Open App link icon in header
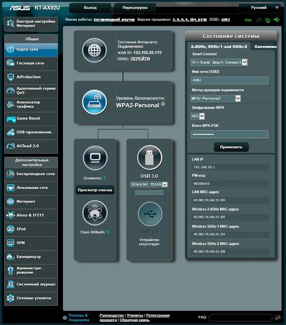This screenshot has width=286, height=325. [x=248, y=20]
